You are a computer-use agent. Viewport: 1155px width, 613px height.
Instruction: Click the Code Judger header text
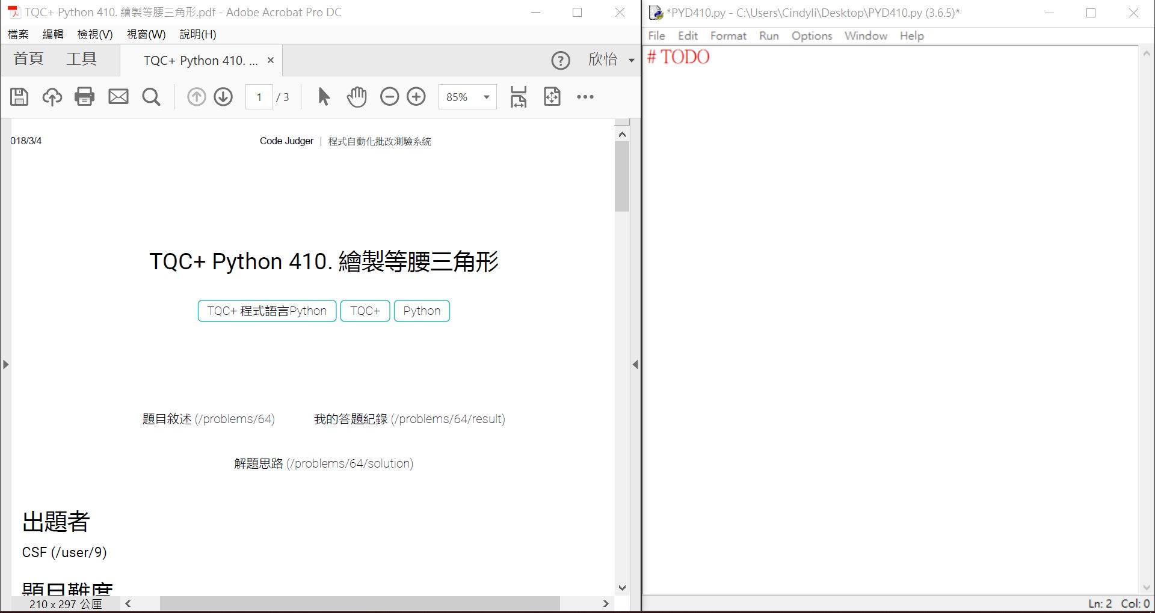coord(286,141)
